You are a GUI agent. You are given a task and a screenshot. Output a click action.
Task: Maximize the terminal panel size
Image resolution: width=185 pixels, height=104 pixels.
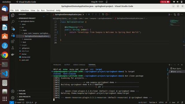pyautogui.click(x=178, y=65)
